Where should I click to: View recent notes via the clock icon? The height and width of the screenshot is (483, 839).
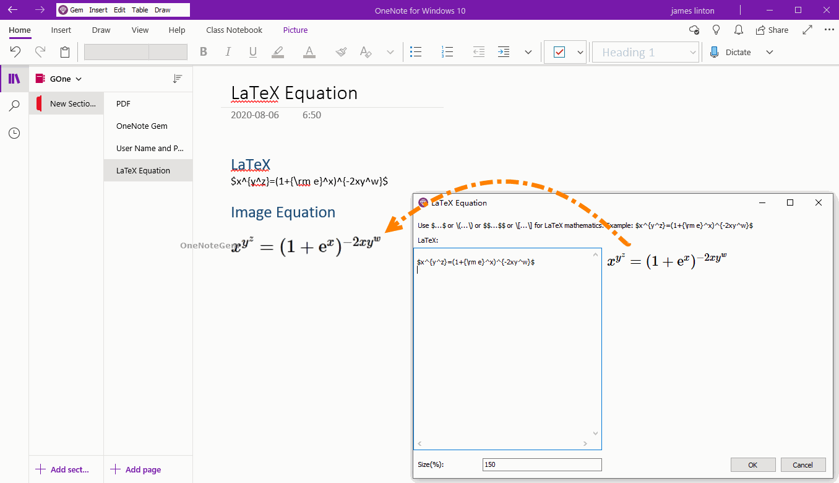point(14,133)
